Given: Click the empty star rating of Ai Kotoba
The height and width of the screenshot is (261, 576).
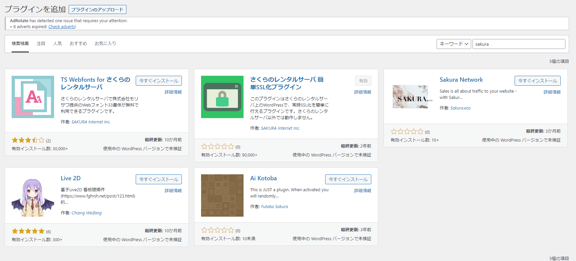Looking at the screenshot, I should 218,230.
